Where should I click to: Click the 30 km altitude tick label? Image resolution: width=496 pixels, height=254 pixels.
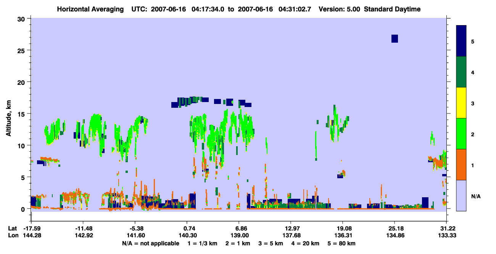pyautogui.click(x=22, y=19)
